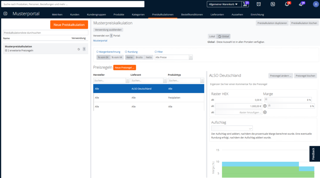The height and width of the screenshot is (178, 320).
Task: Switch to the Lieferanten tab
Action: pyautogui.click(x=217, y=14)
